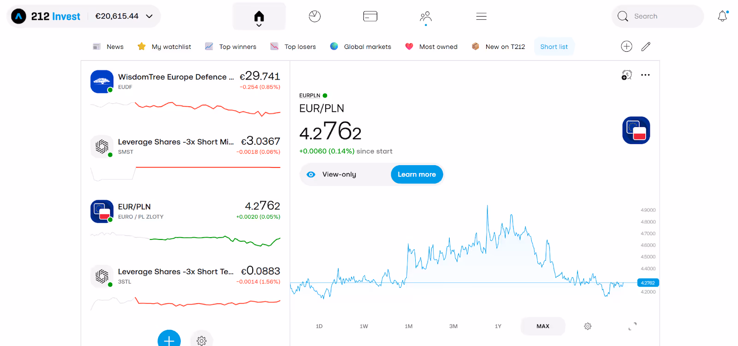Add a new watchlist with plus circle icon
The width and height of the screenshot is (738, 346).
(626, 46)
